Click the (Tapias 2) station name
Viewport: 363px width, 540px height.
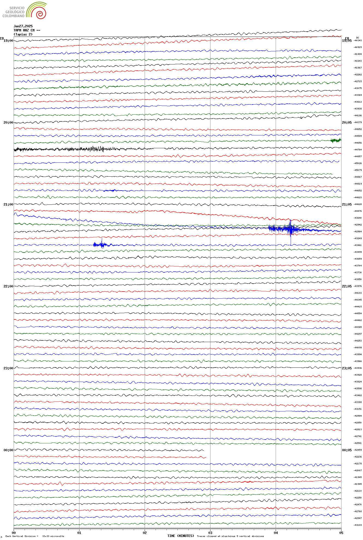[x=23, y=34]
